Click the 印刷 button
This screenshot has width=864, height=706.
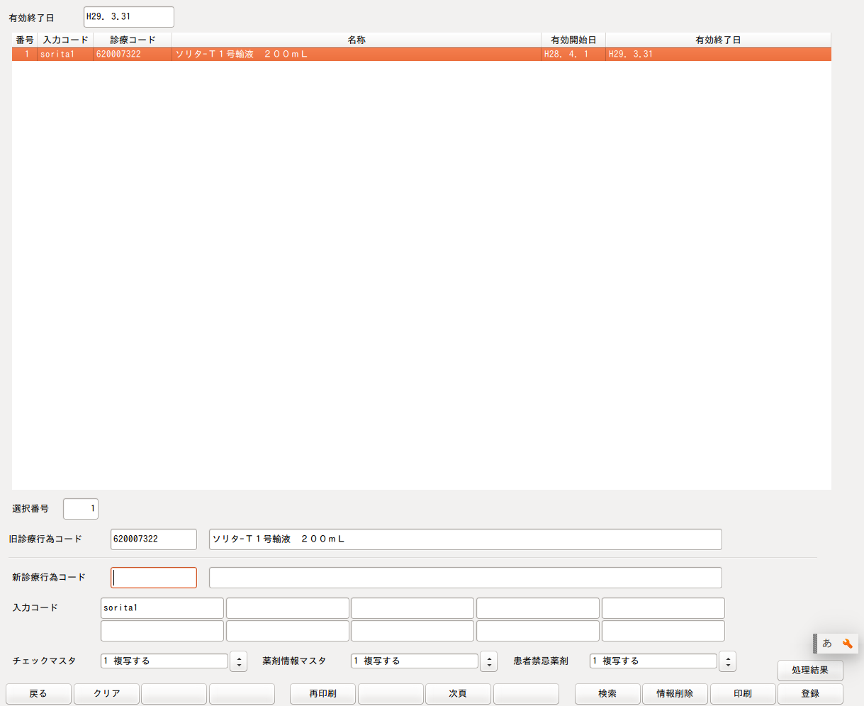743,694
